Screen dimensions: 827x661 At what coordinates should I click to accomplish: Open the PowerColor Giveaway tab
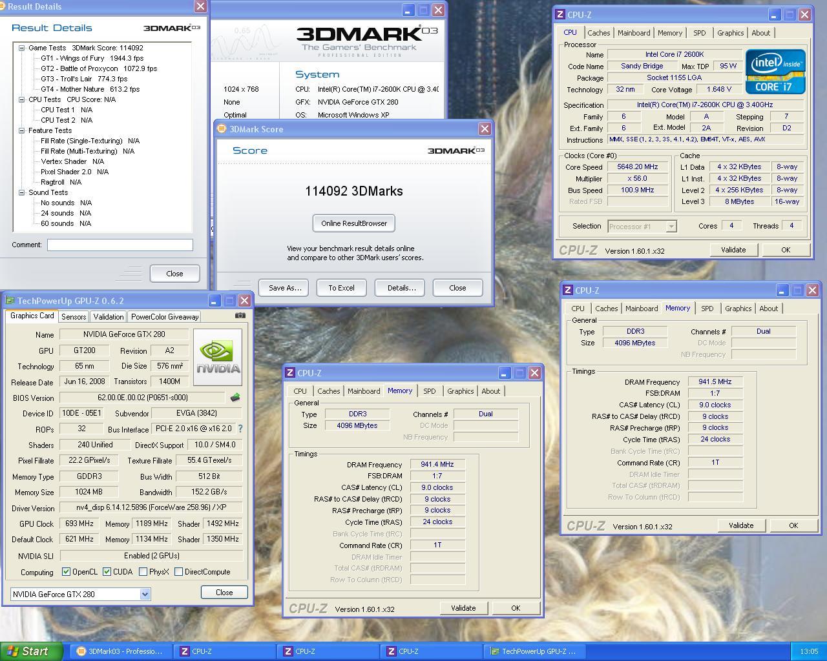coord(165,316)
